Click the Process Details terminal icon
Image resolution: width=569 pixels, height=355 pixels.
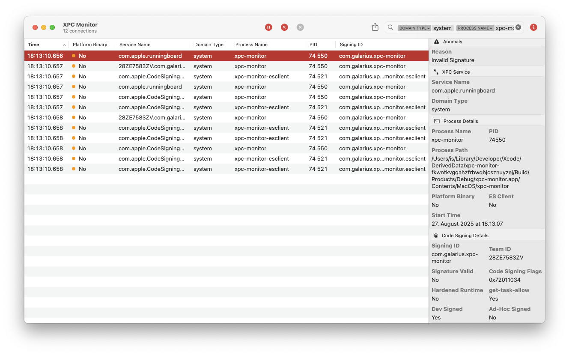[x=437, y=121]
